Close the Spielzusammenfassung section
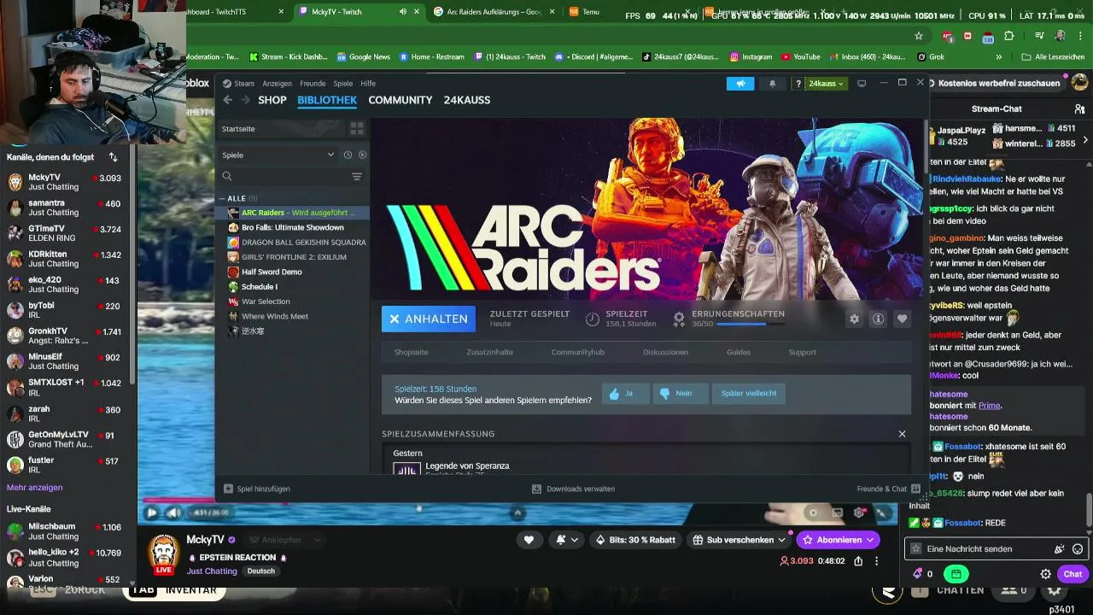The width and height of the screenshot is (1093, 615). [902, 434]
